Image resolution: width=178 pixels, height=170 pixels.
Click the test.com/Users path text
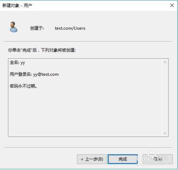(70, 28)
